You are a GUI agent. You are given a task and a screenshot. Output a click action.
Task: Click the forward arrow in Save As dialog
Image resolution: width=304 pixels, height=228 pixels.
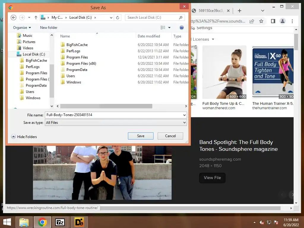pos(22,18)
